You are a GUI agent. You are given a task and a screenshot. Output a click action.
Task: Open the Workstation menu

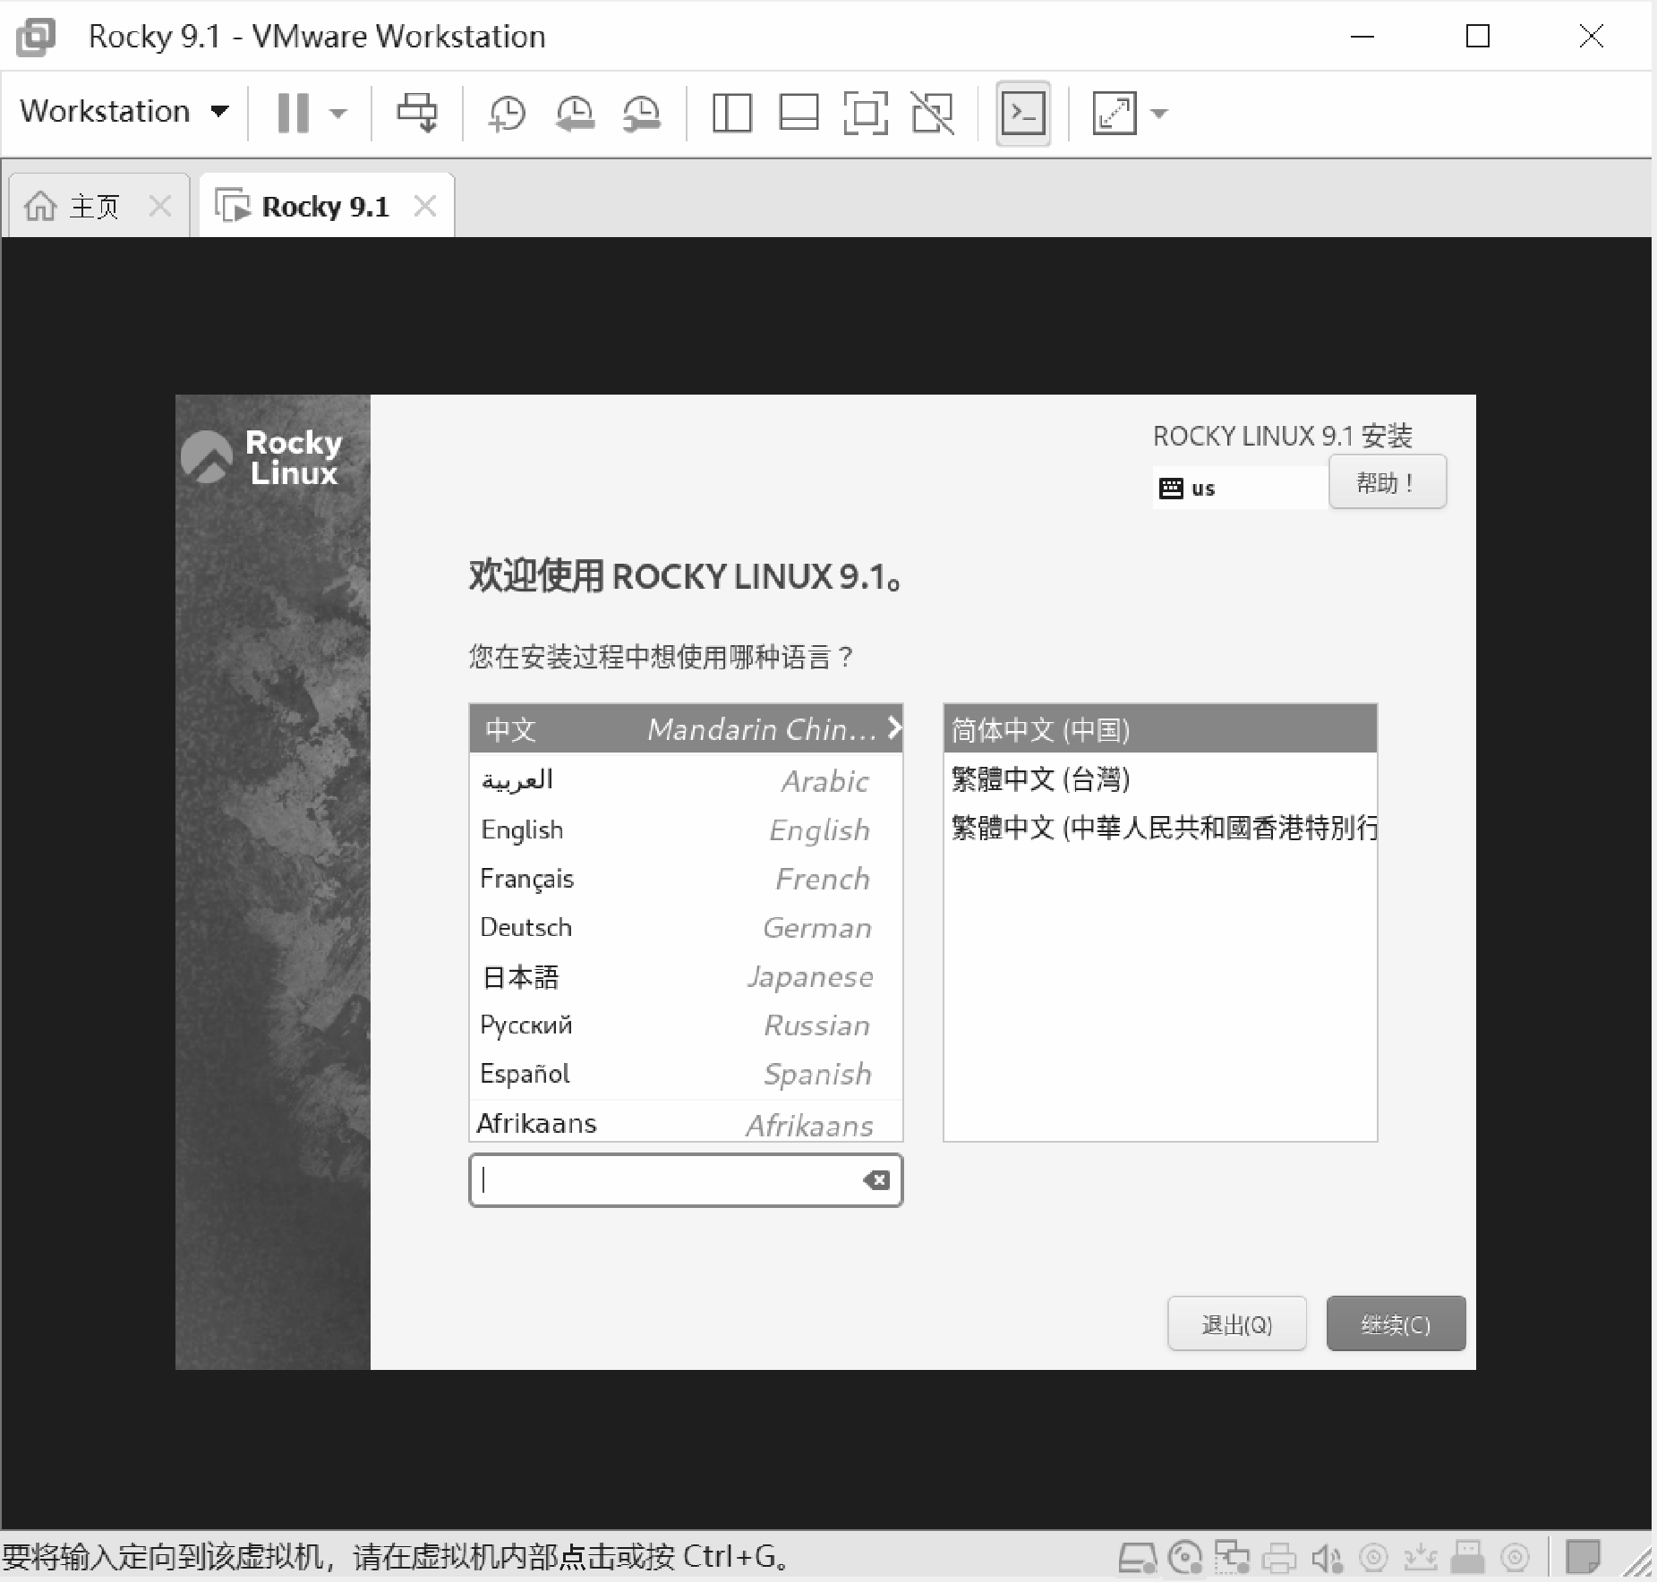tap(124, 112)
